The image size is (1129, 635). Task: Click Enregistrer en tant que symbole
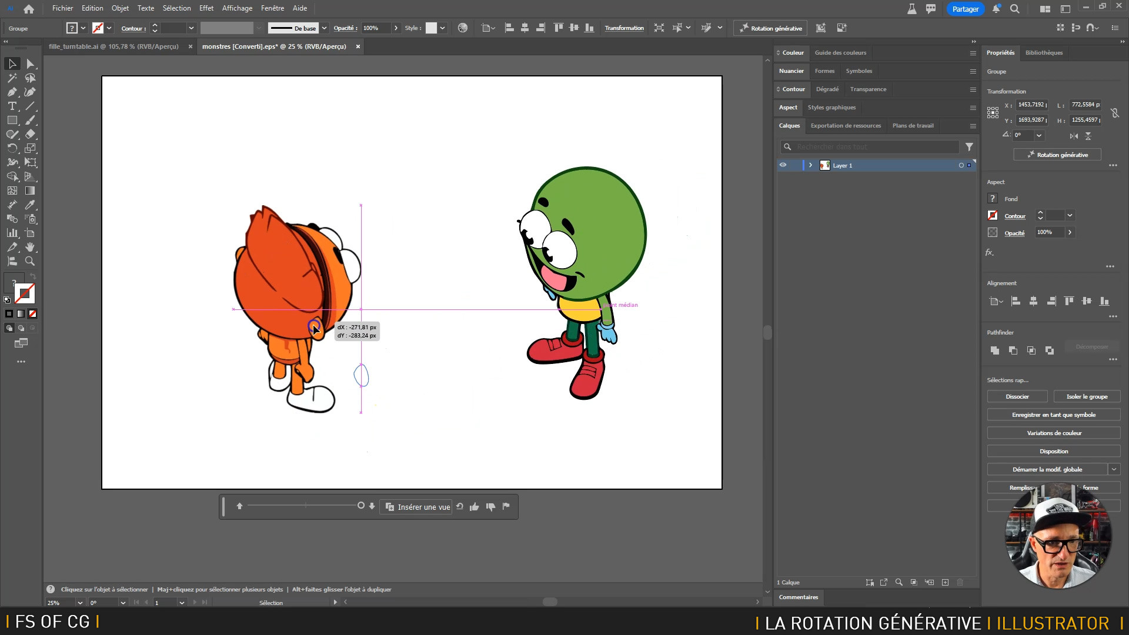point(1054,415)
